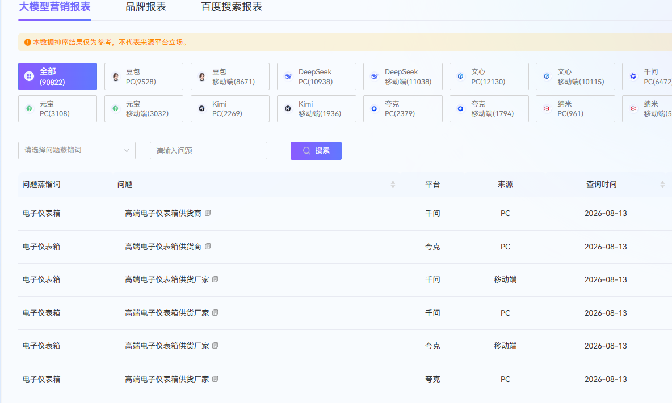Switch to the 大模型营销报表 tab
Viewport: 672px width, 403px height.
pos(55,7)
